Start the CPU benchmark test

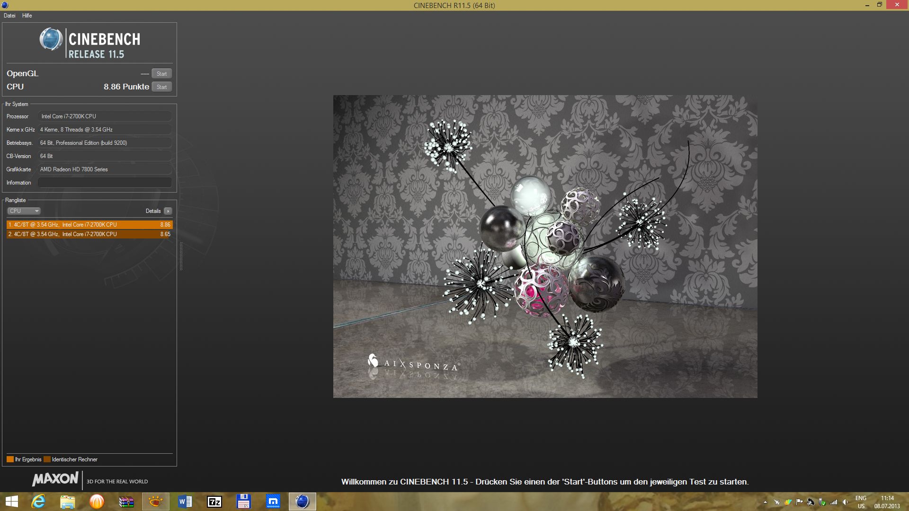pyautogui.click(x=161, y=87)
